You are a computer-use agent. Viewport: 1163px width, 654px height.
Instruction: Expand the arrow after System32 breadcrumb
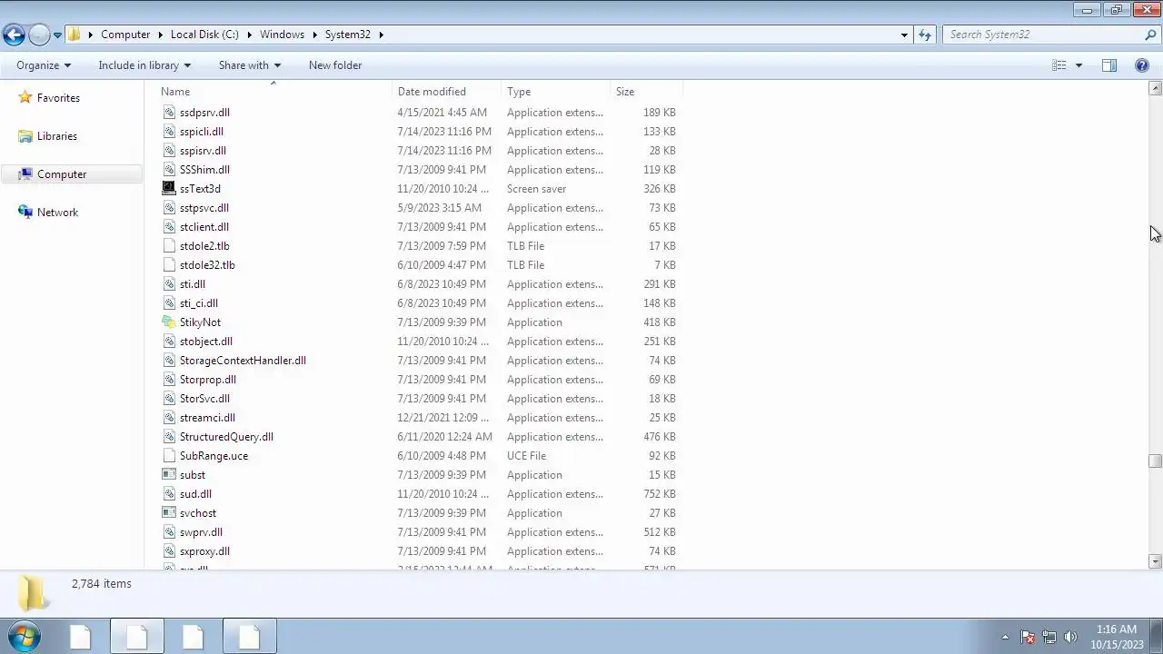(381, 35)
